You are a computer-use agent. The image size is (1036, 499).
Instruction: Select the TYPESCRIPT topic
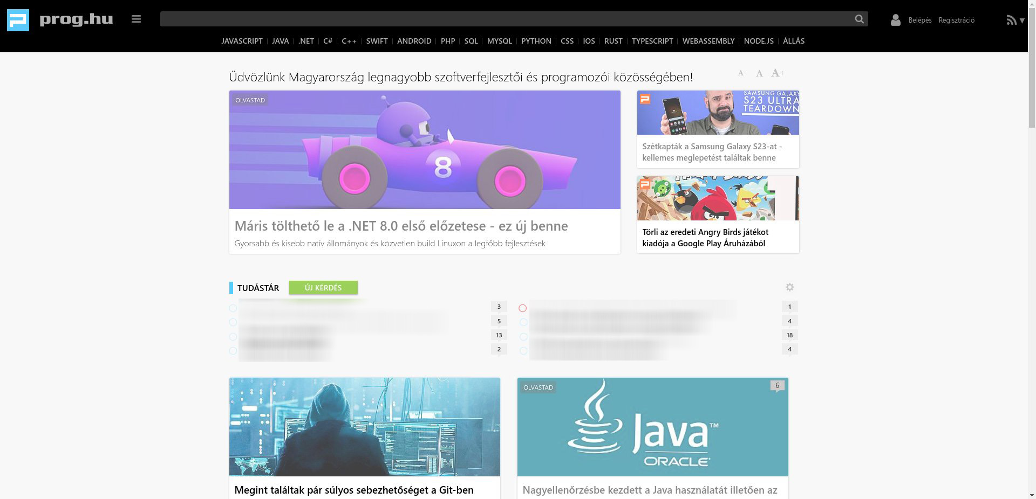pos(652,41)
